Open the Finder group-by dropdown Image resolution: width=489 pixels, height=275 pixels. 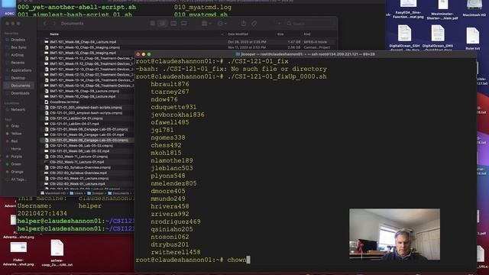coord(206,24)
